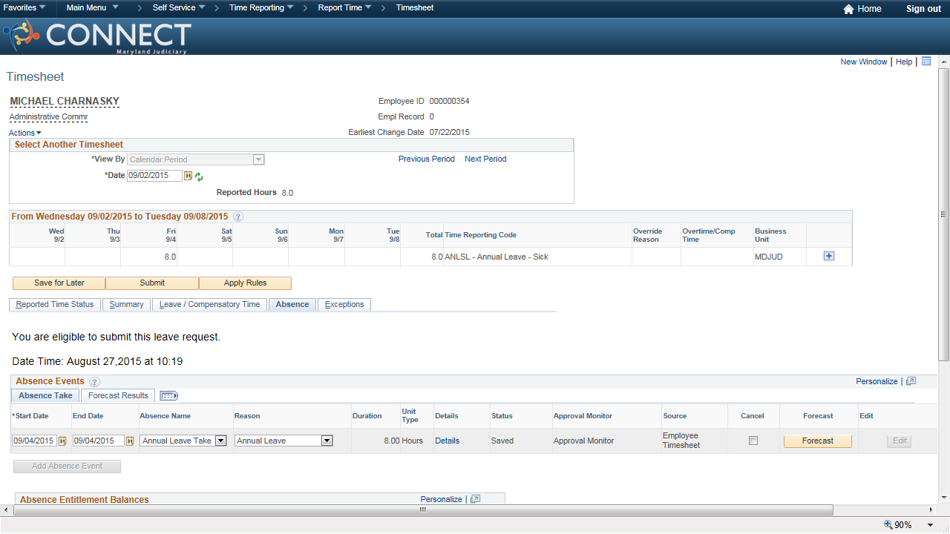Click the green refresh icon beside Date
The width and height of the screenshot is (950, 534).
click(199, 177)
